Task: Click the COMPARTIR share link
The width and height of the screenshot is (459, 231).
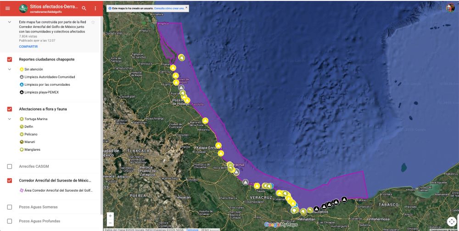Action: point(28,46)
